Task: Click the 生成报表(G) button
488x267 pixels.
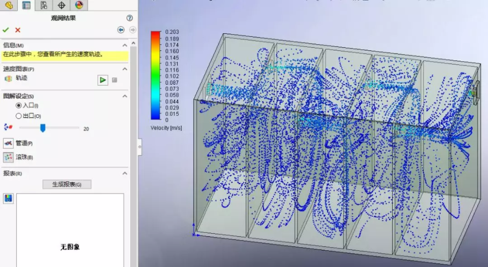Action: click(x=67, y=184)
